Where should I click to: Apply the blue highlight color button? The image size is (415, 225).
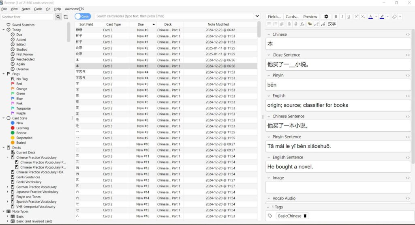tap(382, 17)
